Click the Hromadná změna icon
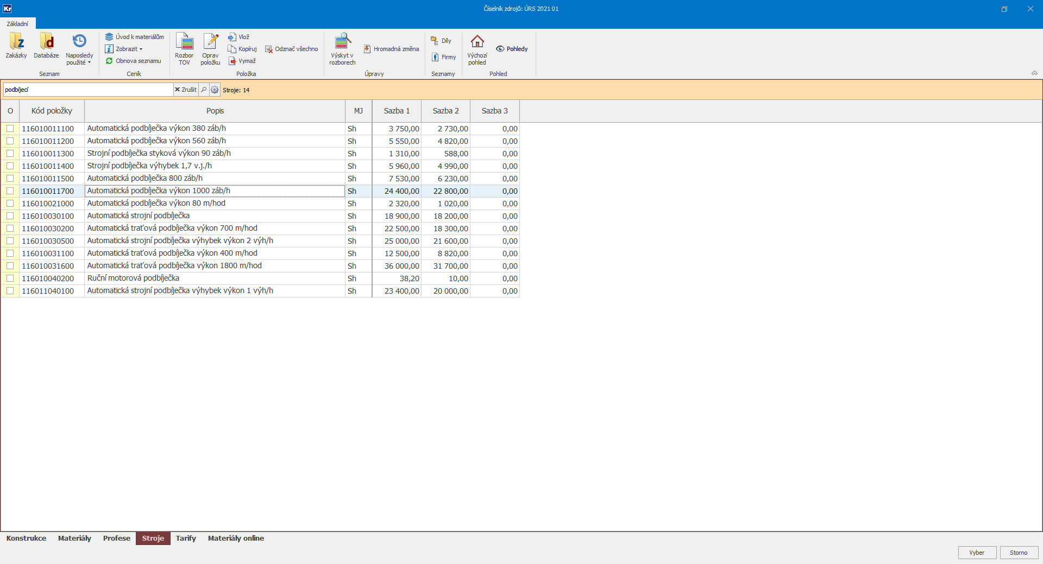This screenshot has height=564, width=1043. [367, 49]
